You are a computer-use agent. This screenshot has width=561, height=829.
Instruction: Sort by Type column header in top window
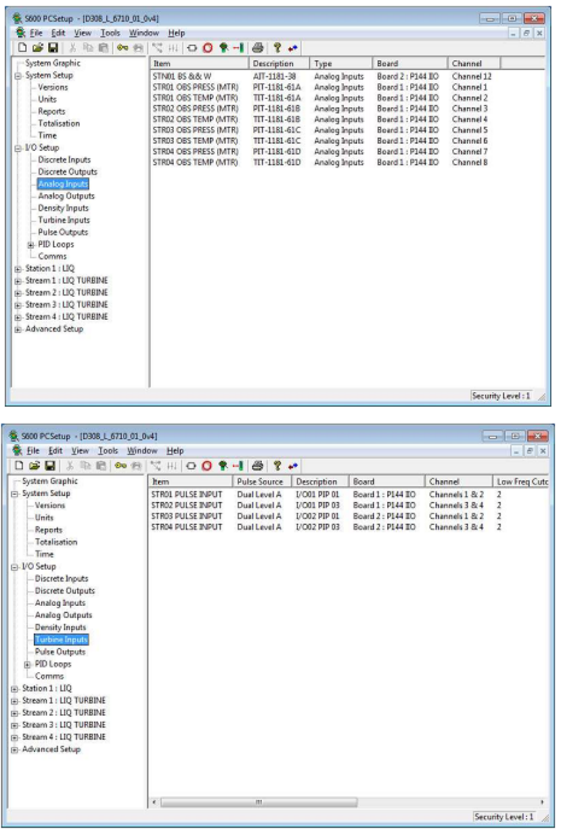pos(341,64)
